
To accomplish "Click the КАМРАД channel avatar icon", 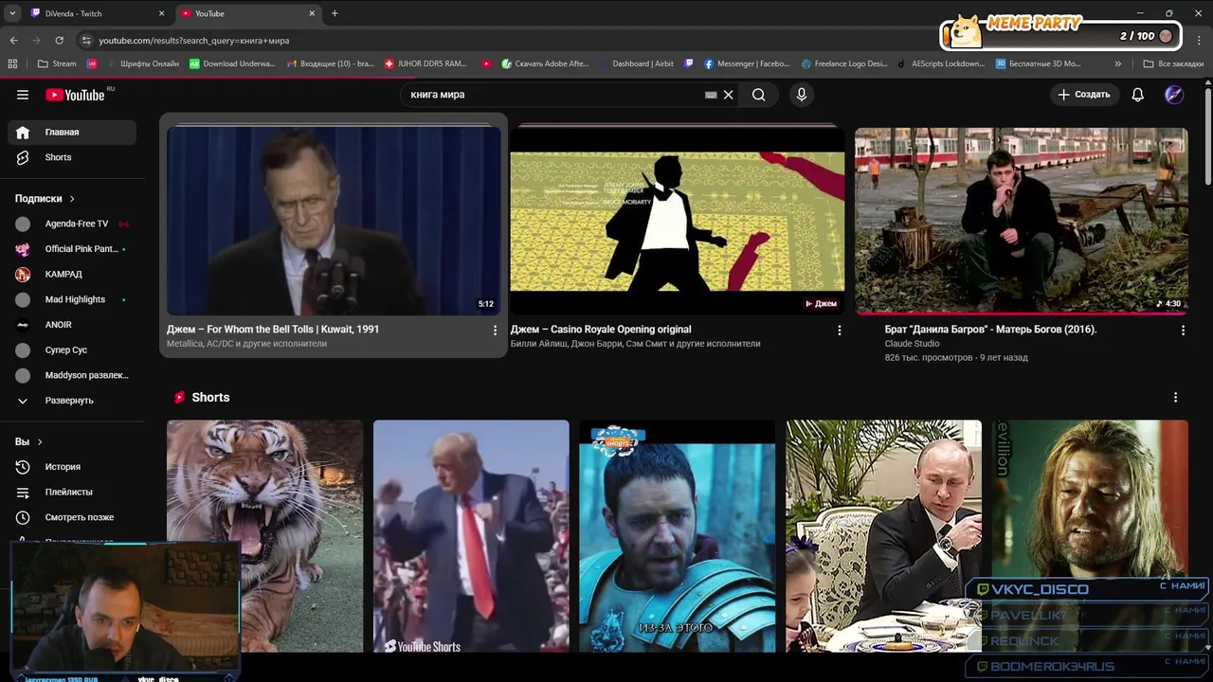I will [23, 275].
